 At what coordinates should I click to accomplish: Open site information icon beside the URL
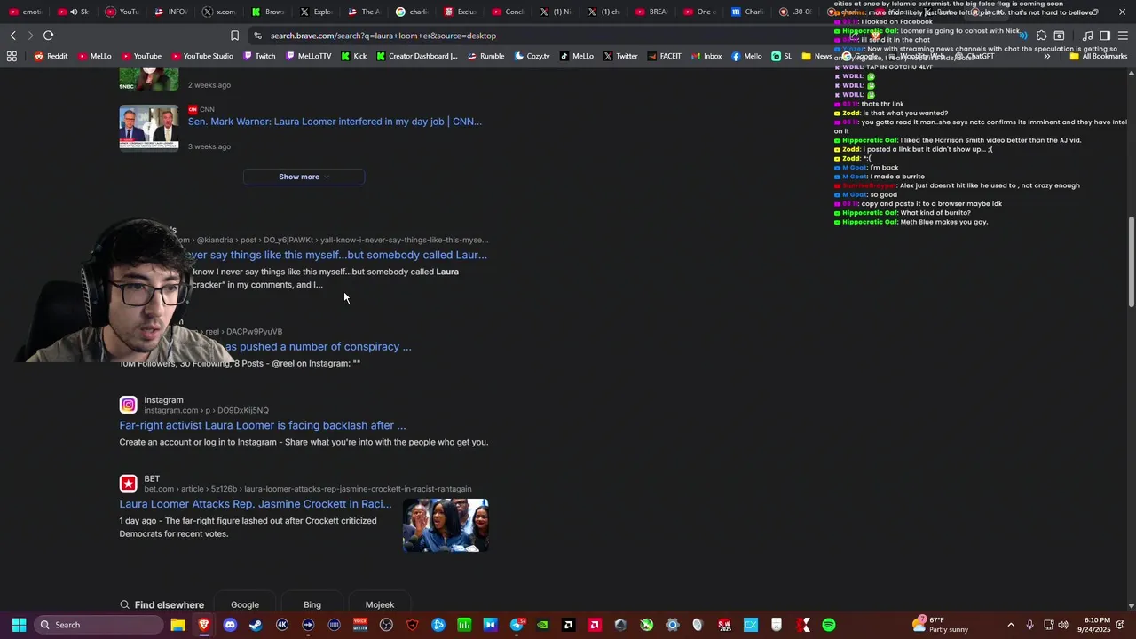click(257, 35)
